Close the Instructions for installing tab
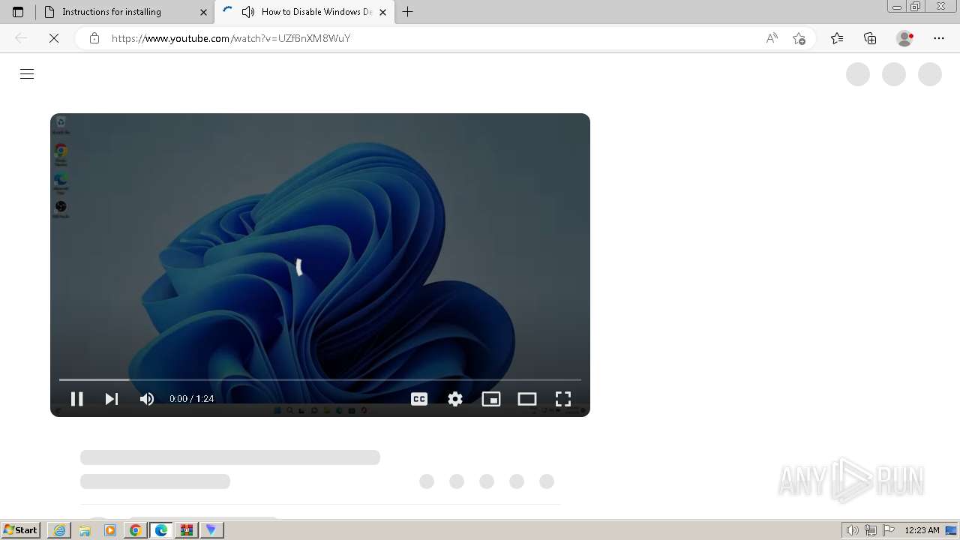This screenshot has height=540, width=960. point(203,12)
